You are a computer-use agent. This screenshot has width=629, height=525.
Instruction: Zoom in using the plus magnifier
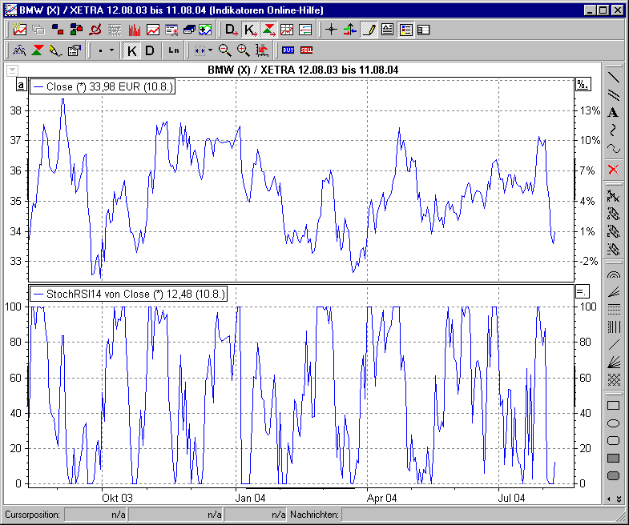pyautogui.click(x=243, y=50)
